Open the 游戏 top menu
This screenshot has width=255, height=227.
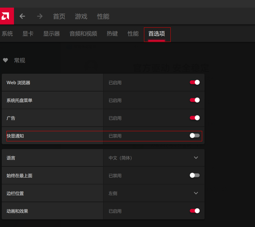[81, 16]
